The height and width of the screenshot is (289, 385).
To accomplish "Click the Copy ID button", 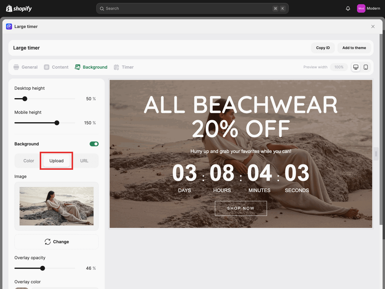I will pyautogui.click(x=323, y=48).
